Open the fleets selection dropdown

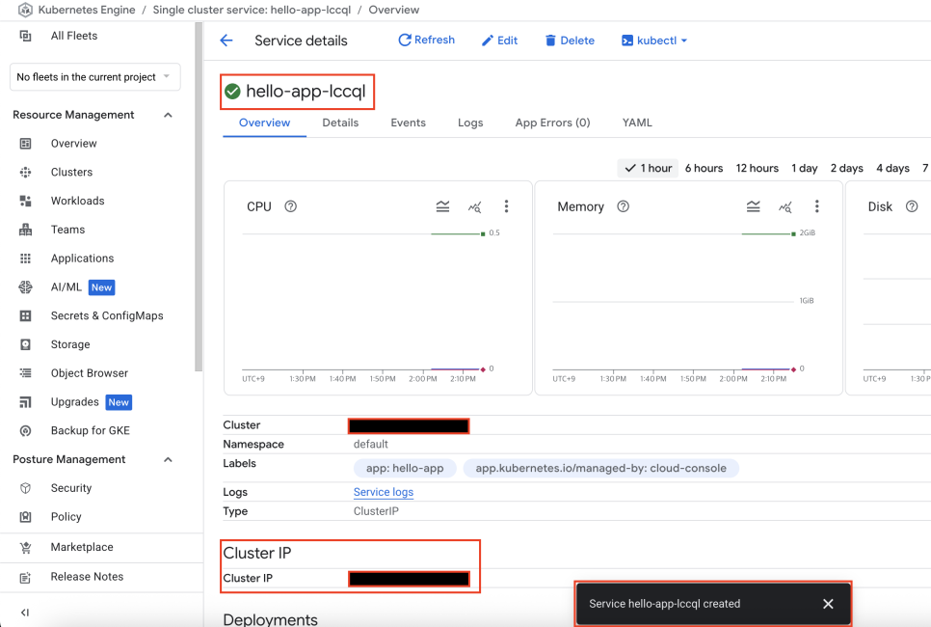click(95, 77)
